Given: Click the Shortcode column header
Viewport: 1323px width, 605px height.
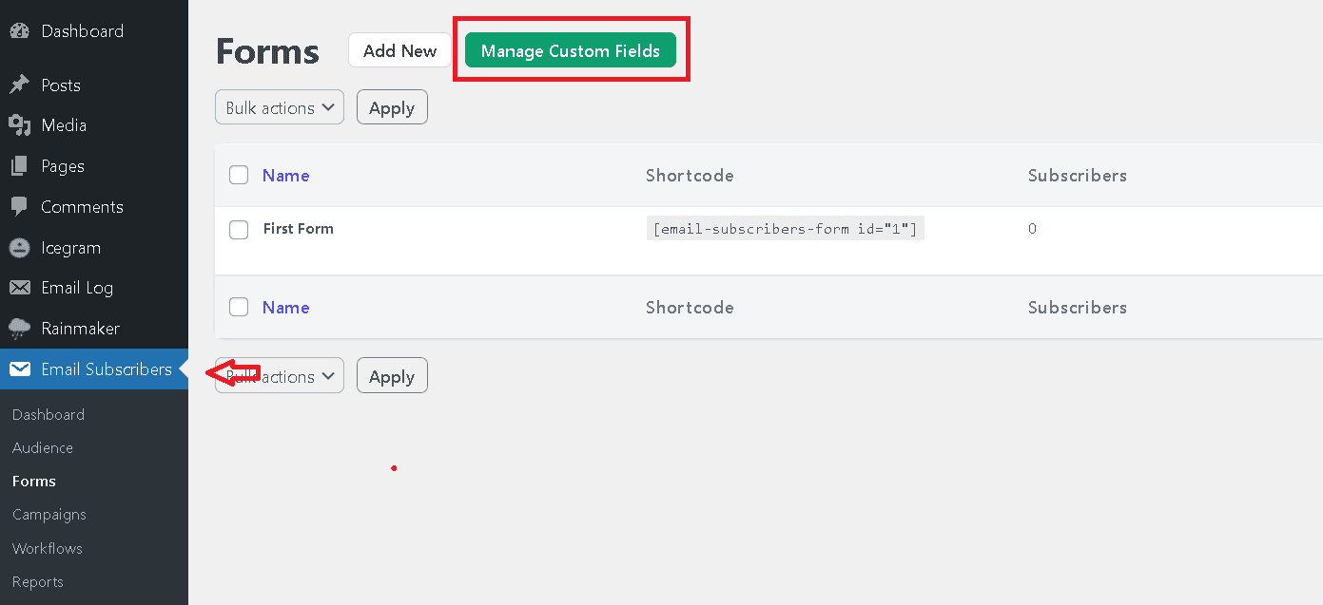Looking at the screenshot, I should tap(690, 176).
